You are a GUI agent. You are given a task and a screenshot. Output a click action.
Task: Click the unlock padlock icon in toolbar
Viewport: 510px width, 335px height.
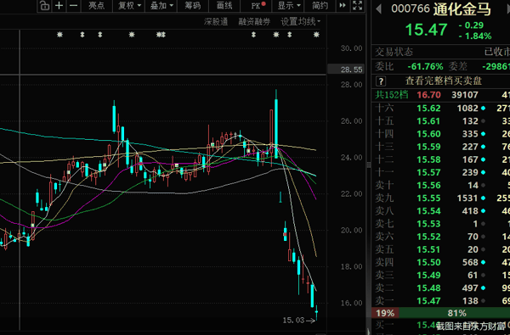(x=44, y=6)
